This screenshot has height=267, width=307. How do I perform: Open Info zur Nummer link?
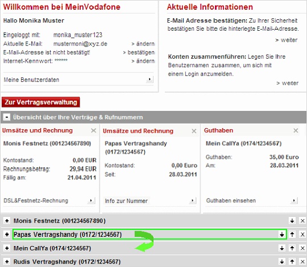point(126,201)
